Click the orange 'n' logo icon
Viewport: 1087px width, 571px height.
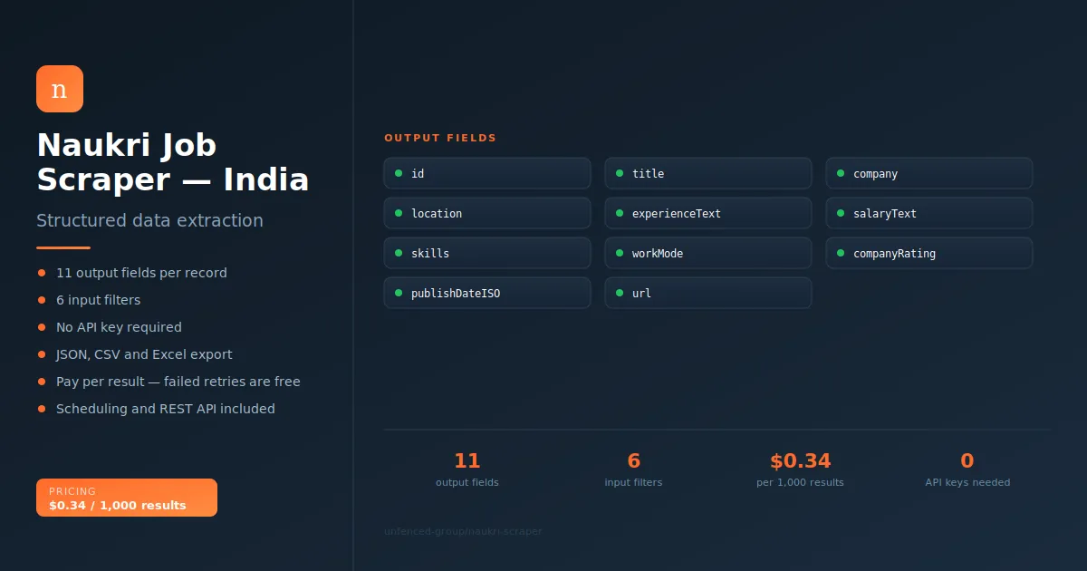point(60,89)
